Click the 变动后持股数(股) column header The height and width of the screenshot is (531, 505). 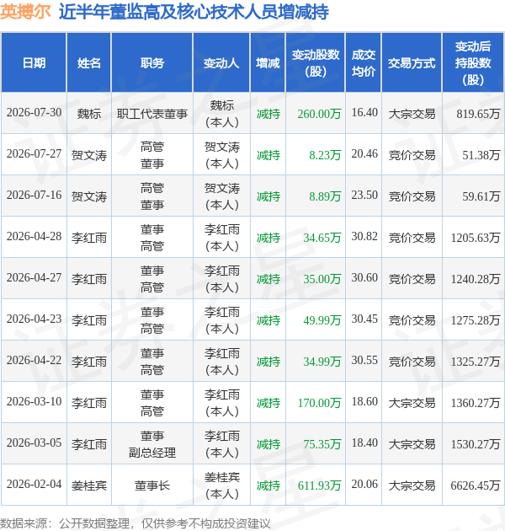473,63
